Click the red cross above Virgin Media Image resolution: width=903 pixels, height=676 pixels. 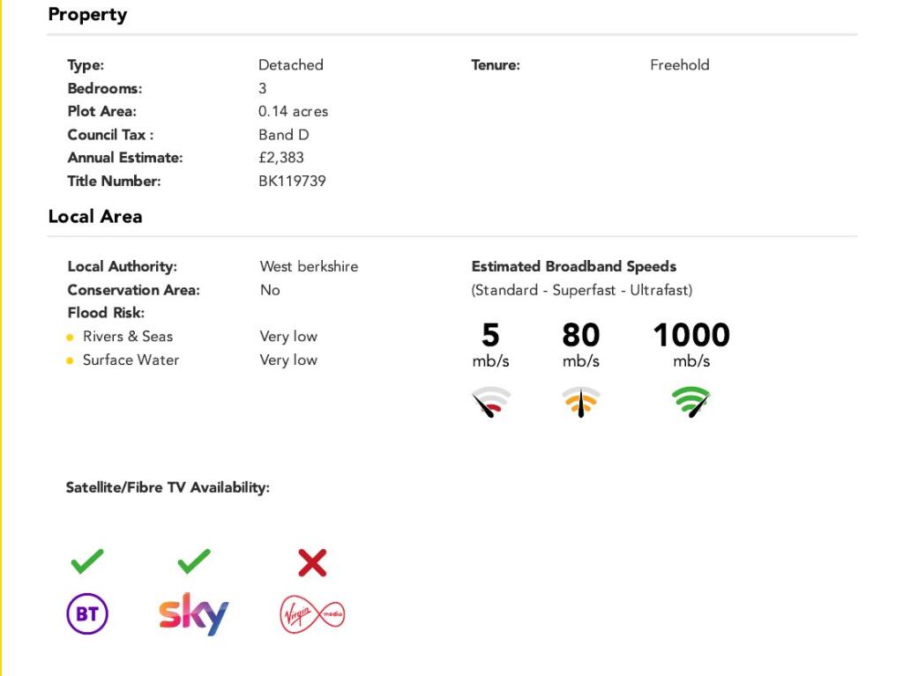pos(312,562)
